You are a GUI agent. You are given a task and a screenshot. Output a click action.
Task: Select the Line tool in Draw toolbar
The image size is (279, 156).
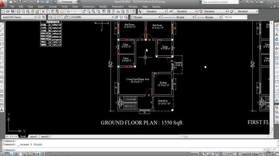tap(2, 25)
